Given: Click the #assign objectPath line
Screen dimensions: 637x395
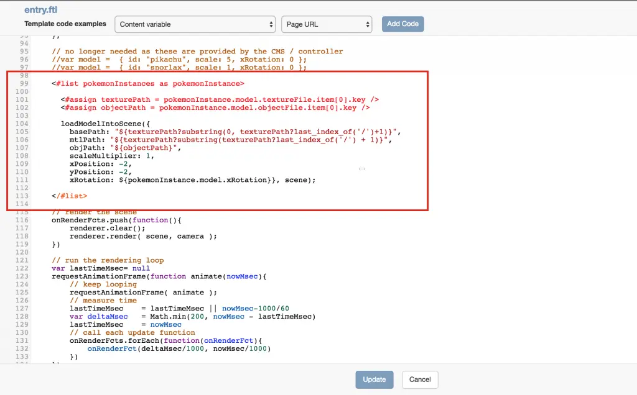Looking at the screenshot, I should tap(215, 107).
